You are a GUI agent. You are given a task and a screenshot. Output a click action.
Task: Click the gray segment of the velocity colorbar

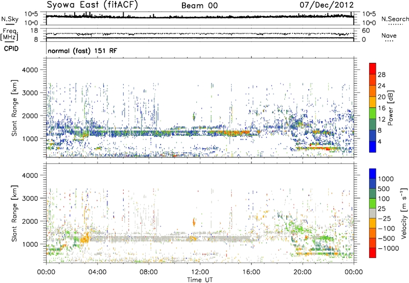pos(373,213)
